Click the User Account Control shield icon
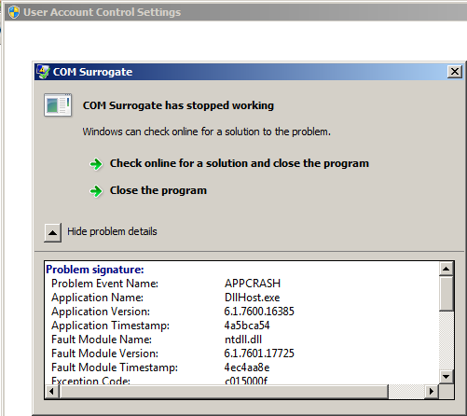This screenshot has width=467, height=416. [x=14, y=12]
